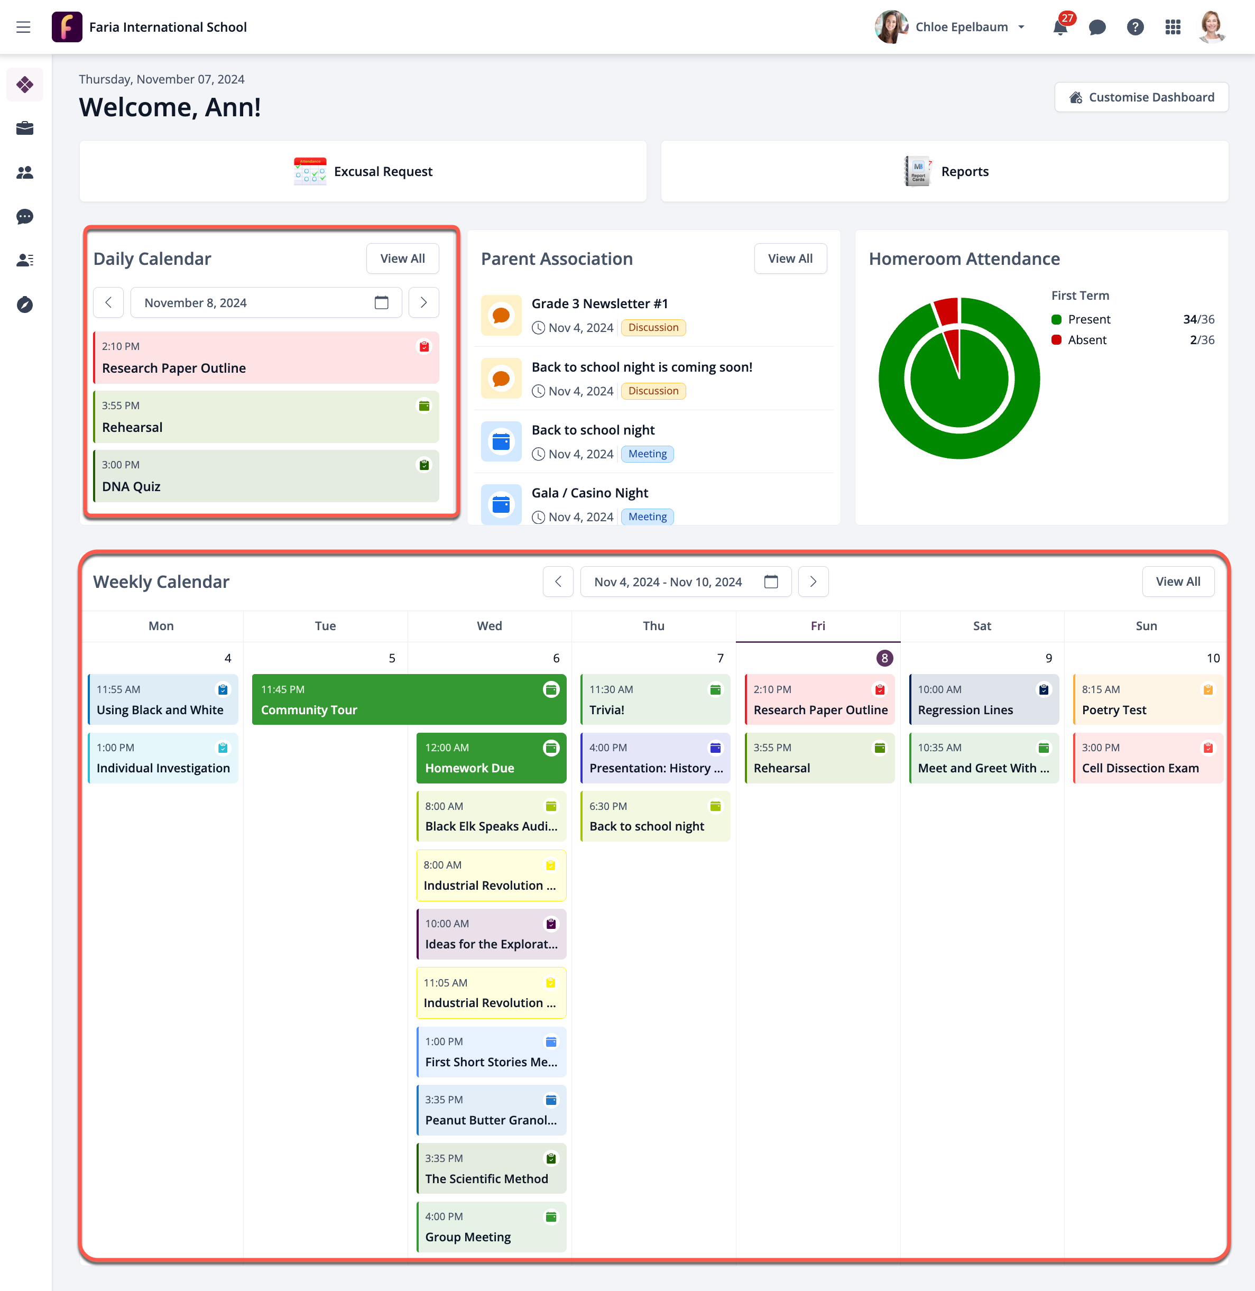Click the compass icon in sidebar
Image resolution: width=1255 pixels, height=1291 pixels.
click(x=25, y=305)
